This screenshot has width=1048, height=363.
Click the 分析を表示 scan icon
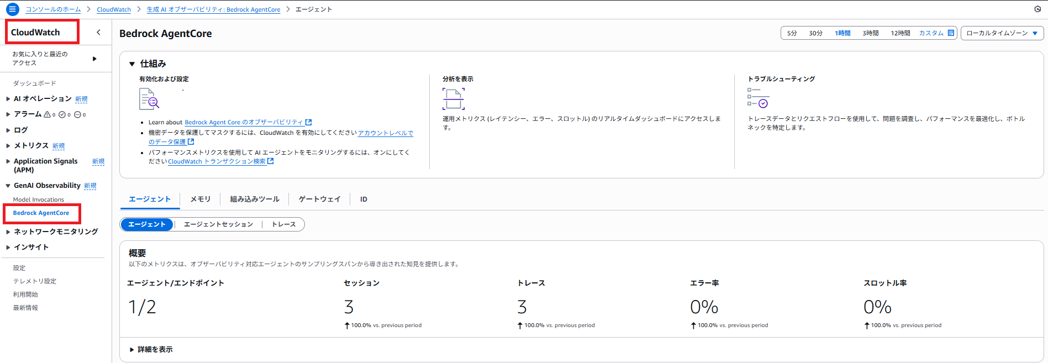click(453, 99)
